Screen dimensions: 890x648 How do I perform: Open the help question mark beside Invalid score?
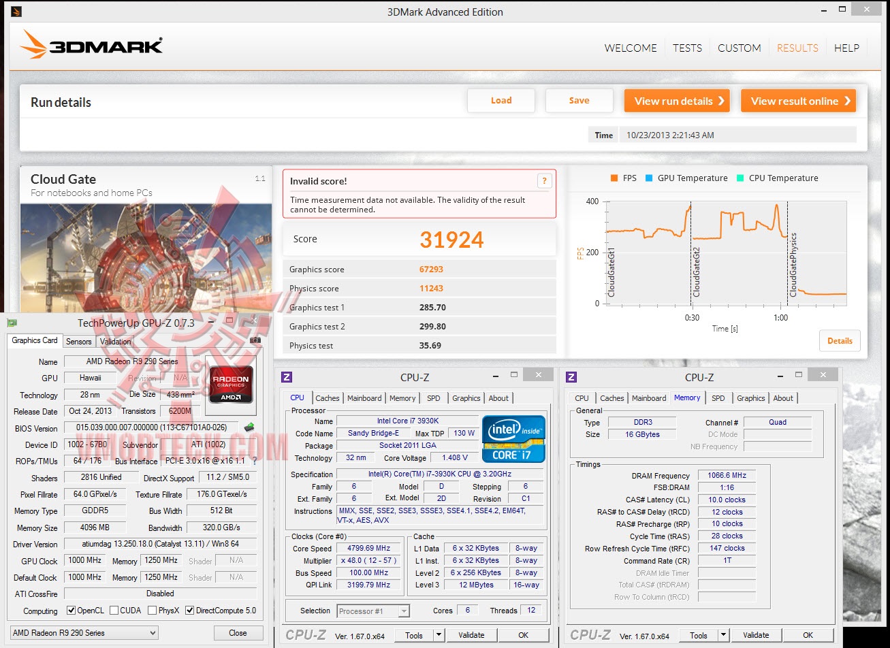coord(543,180)
